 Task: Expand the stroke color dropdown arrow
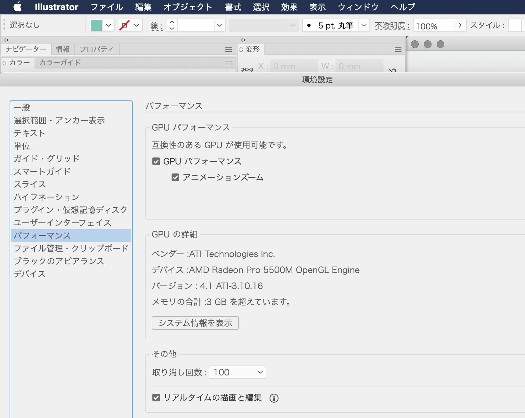[x=137, y=25]
